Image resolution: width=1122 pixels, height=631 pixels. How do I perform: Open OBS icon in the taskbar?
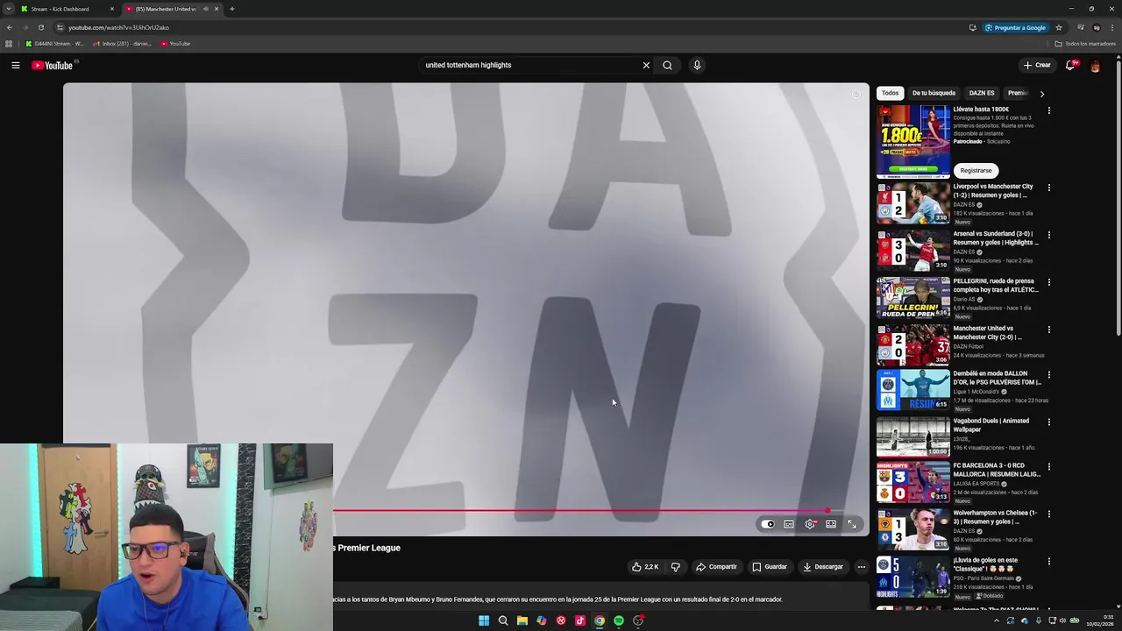[638, 620]
